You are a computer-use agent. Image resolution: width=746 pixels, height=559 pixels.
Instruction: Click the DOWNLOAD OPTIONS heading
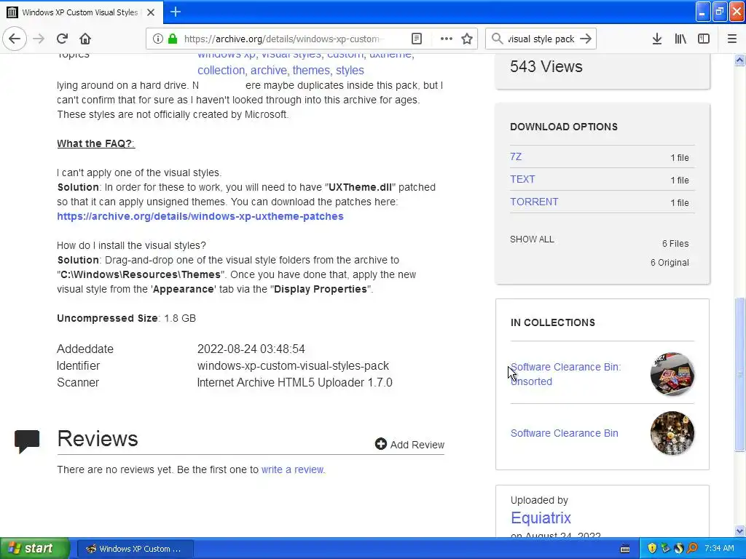[x=564, y=127]
